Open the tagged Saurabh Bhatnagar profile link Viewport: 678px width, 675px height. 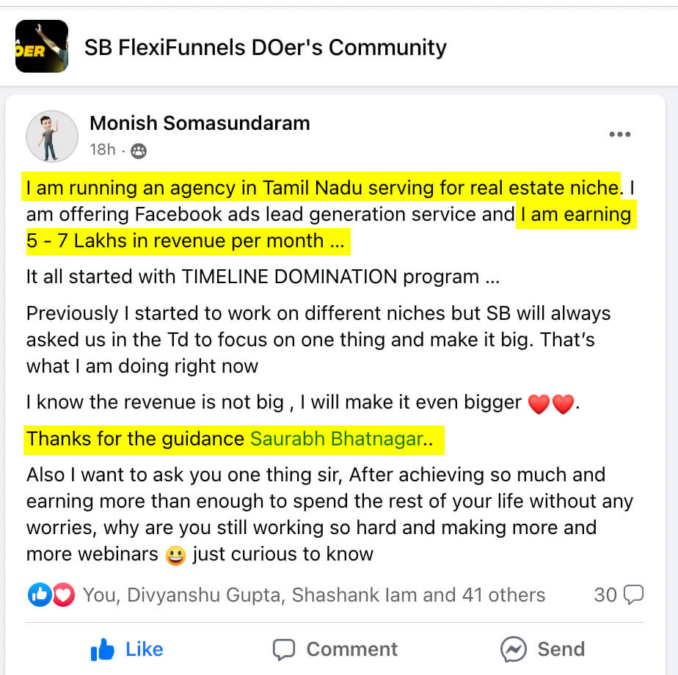(x=337, y=439)
